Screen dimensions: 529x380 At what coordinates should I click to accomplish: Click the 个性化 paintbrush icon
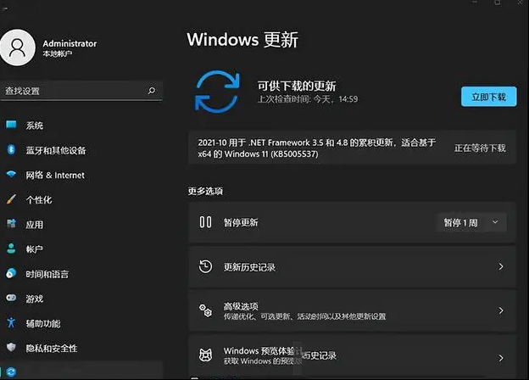(x=11, y=199)
